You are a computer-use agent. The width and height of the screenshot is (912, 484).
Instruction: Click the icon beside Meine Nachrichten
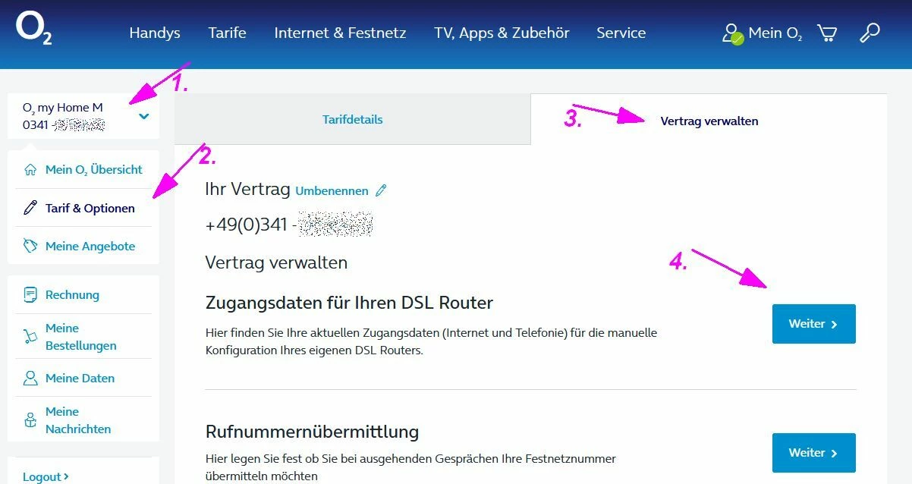coord(30,420)
